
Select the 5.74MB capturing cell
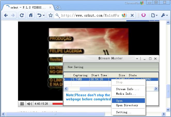coord(80,79)
